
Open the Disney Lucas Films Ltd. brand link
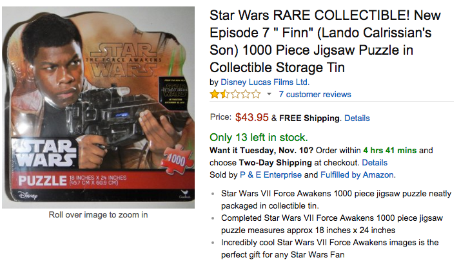265,82
